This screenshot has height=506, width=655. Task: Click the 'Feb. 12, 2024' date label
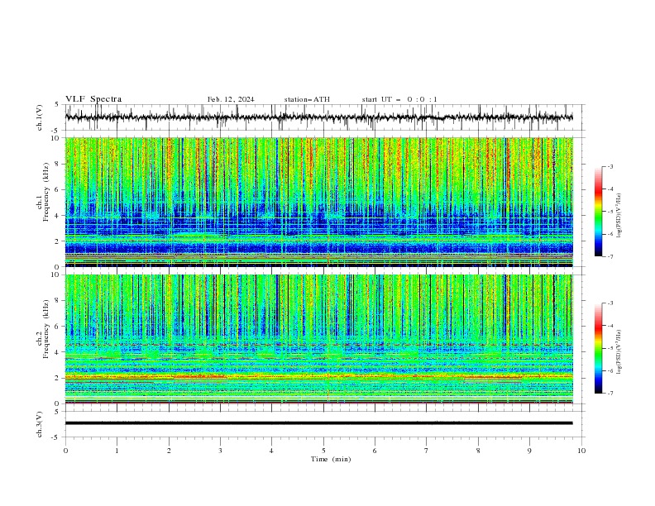point(231,99)
